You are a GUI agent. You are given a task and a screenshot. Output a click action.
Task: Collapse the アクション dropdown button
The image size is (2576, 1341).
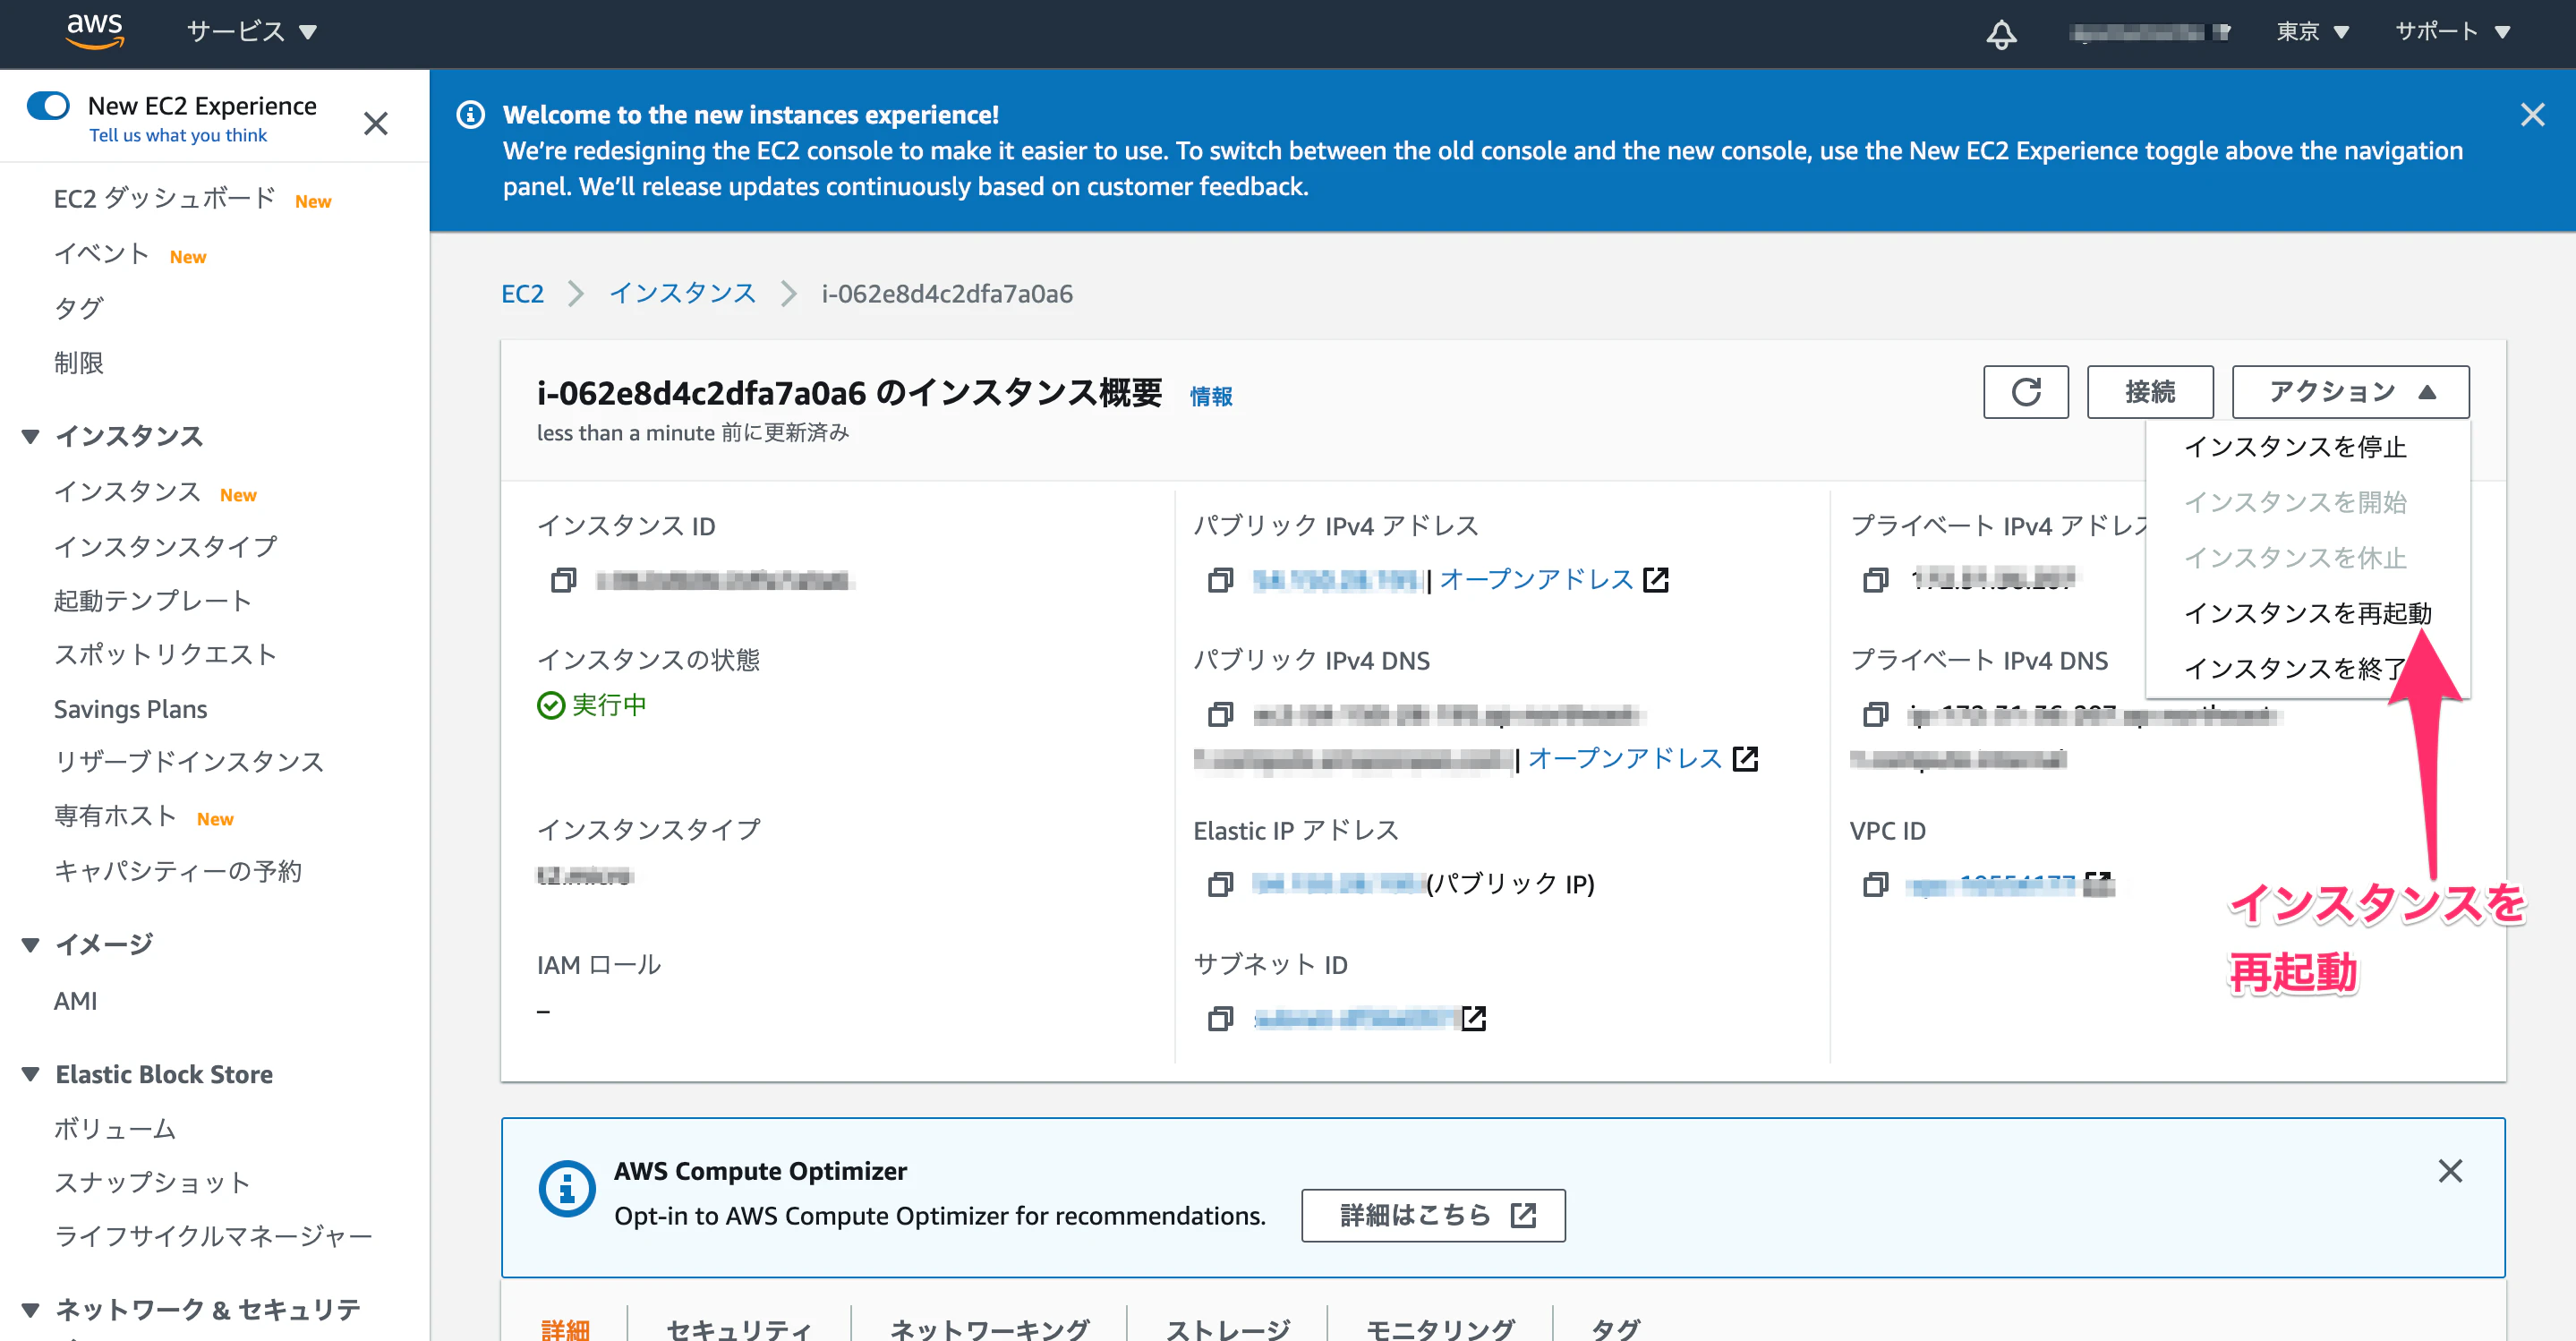2350,392
